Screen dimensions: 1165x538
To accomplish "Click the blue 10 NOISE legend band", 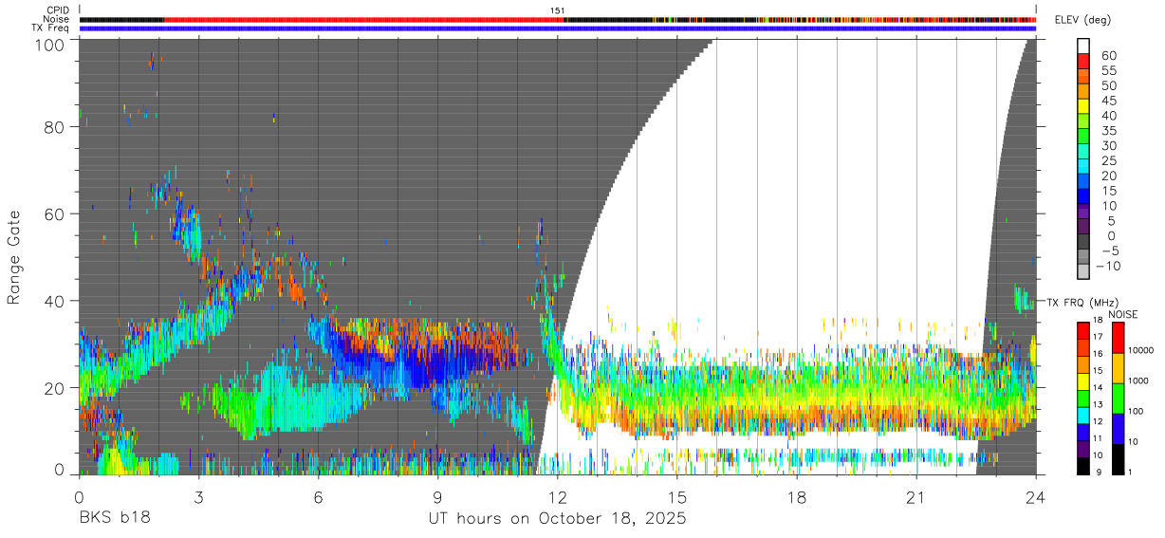I will (x=1116, y=429).
